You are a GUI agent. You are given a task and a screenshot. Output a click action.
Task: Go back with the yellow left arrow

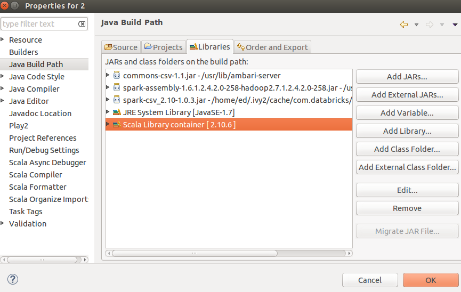[x=404, y=25]
